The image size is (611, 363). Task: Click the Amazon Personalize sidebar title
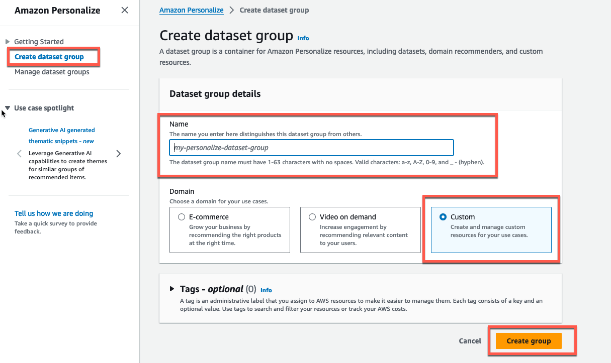[x=57, y=10]
